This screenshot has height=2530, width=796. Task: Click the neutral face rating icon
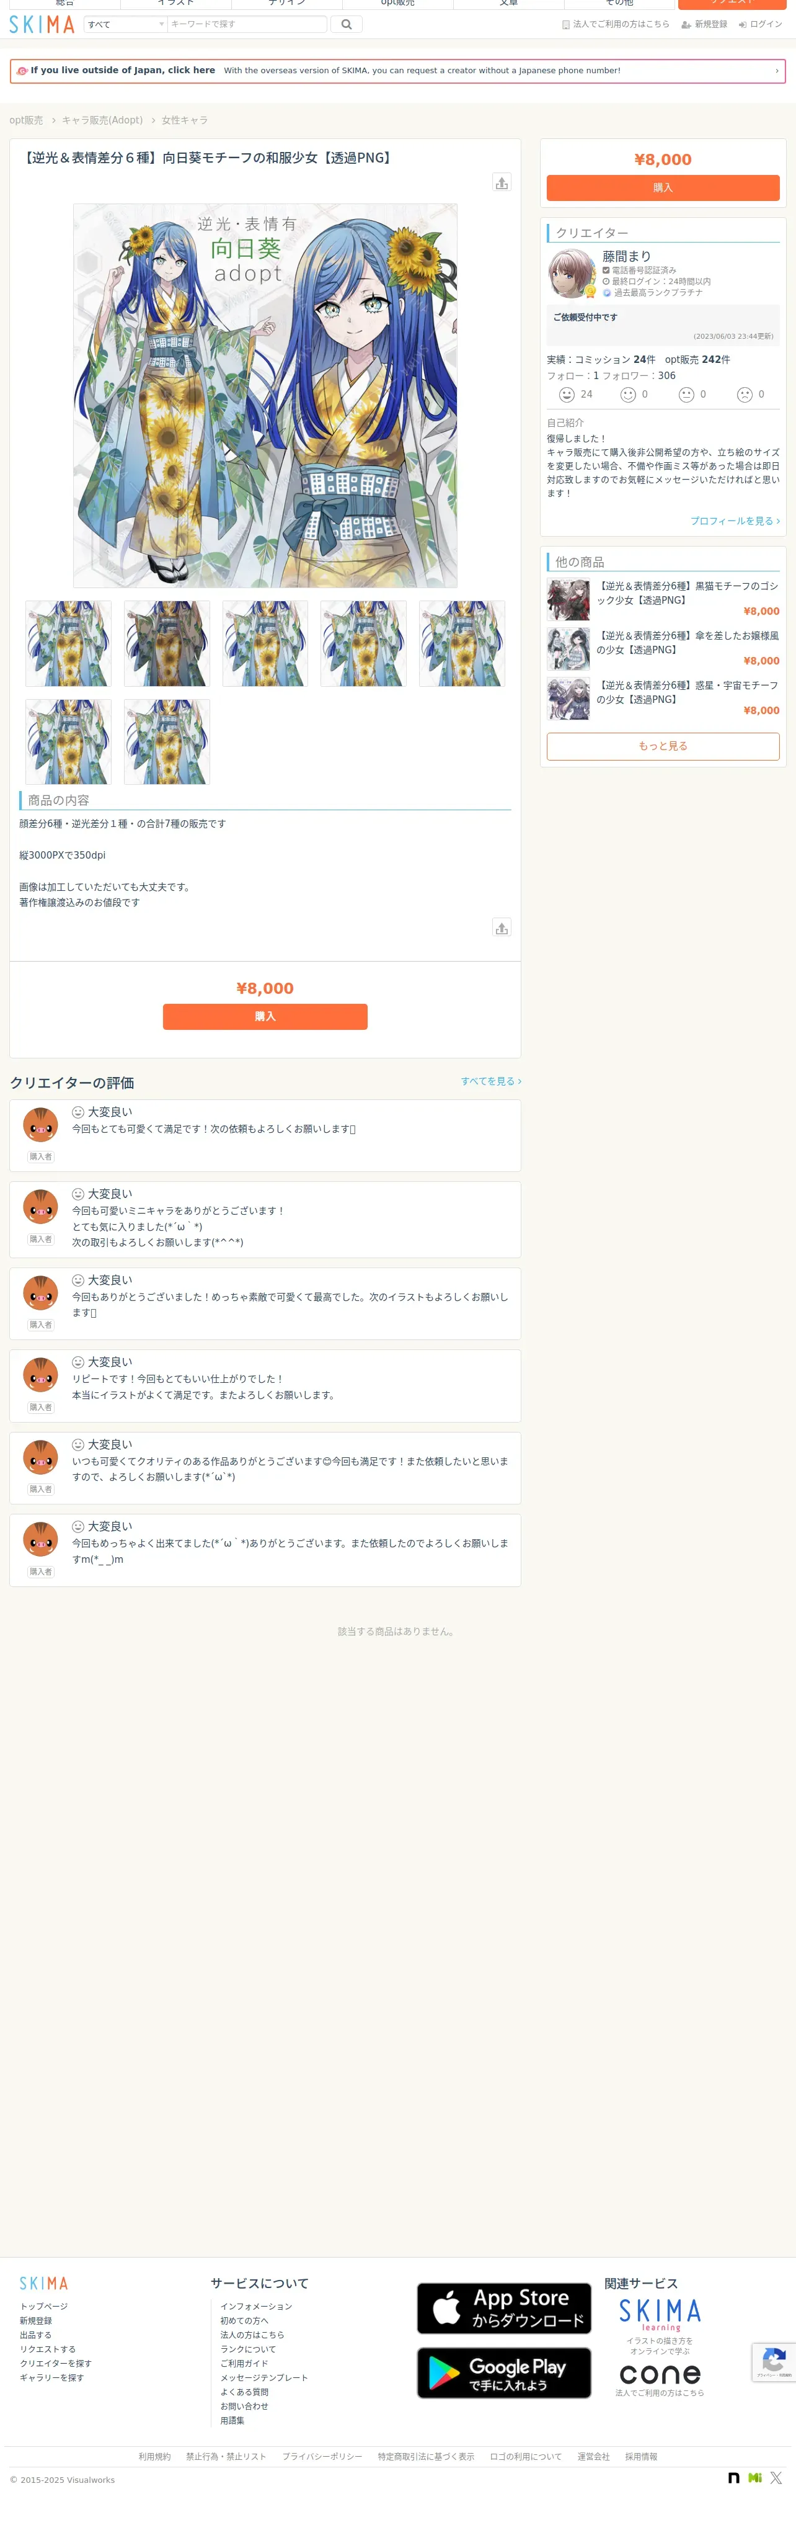coord(686,395)
